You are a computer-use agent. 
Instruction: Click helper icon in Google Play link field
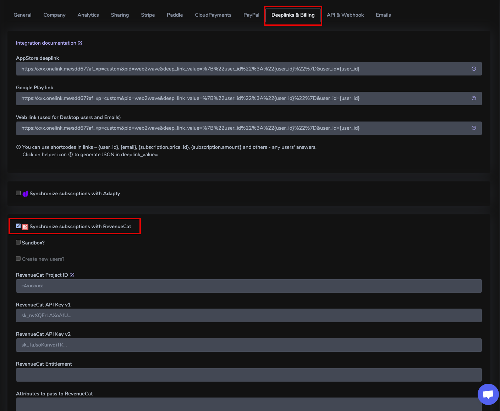(x=474, y=98)
